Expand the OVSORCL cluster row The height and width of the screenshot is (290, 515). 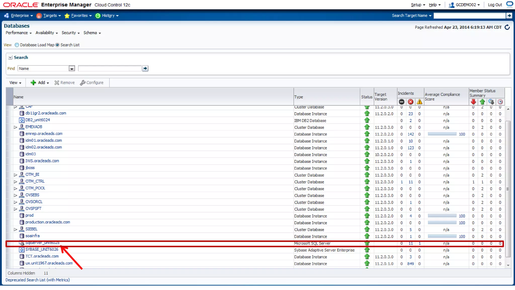click(16, 202)
